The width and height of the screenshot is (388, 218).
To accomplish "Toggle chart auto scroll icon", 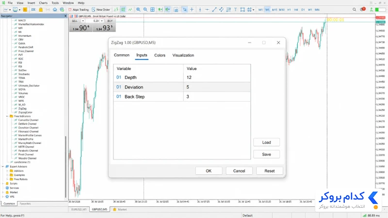I will coord(161,10).
